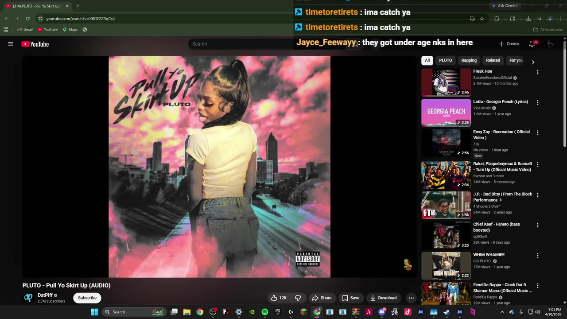Open the SpeakerKnockerzOfficial channel name
The image size is (567, 319).
[492, 78]
